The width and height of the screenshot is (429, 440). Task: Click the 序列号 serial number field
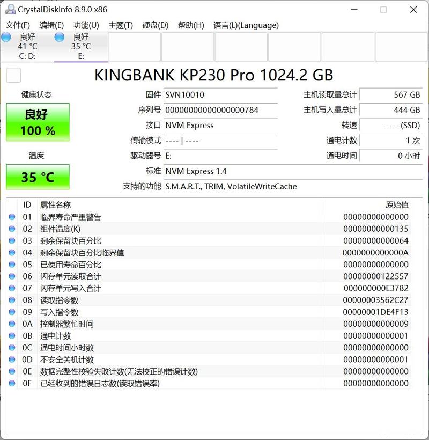(x=220, y=109)
